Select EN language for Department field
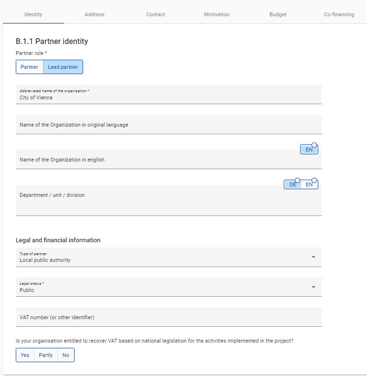367x377 pixels. (309, 184)
